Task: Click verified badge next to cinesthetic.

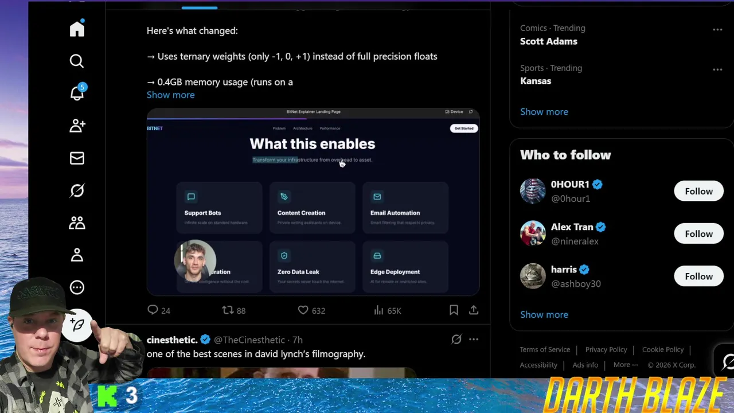Action: tap(205, 340)
